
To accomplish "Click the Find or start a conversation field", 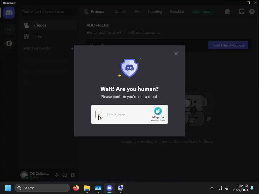I will click(49, 12).
